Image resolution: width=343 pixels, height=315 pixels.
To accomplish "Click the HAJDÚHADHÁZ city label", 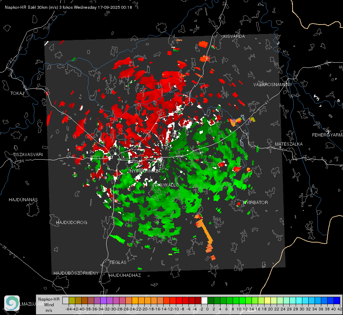I will 125,275.
